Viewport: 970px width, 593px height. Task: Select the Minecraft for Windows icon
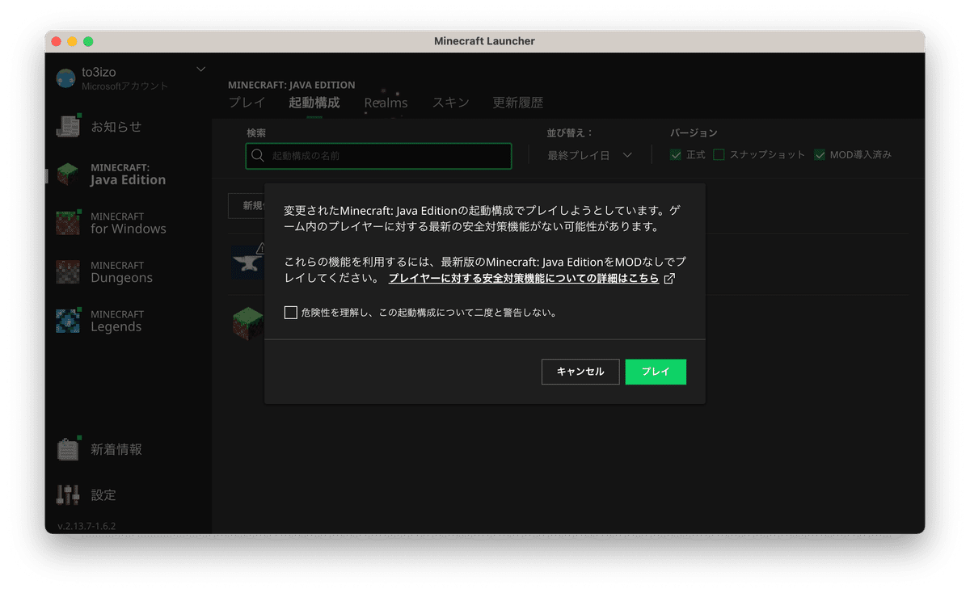tap(68, 223)
